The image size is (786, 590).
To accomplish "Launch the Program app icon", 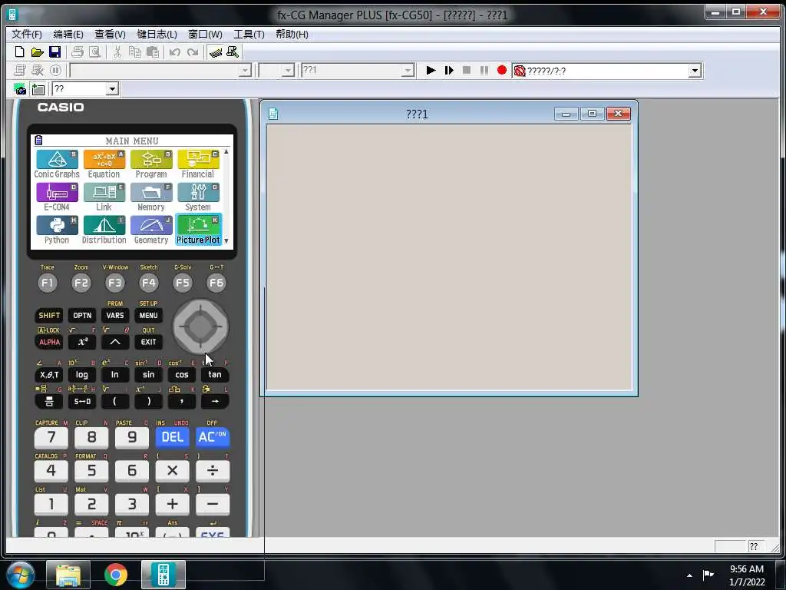I will (x=151, y=164).
